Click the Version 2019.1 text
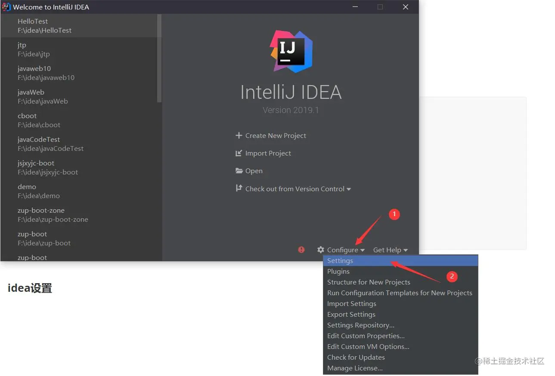 291,110
